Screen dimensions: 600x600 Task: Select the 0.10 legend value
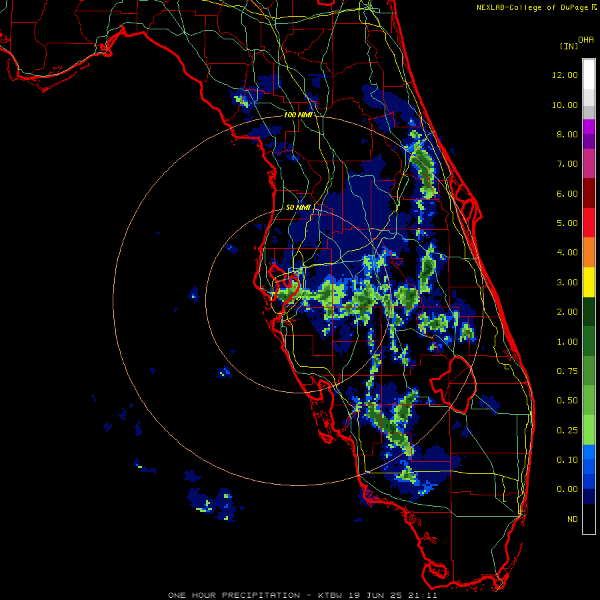point(567,460)
